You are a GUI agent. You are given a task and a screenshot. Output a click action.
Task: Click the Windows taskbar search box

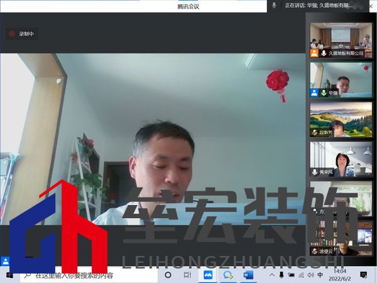(x=88, y=275)
